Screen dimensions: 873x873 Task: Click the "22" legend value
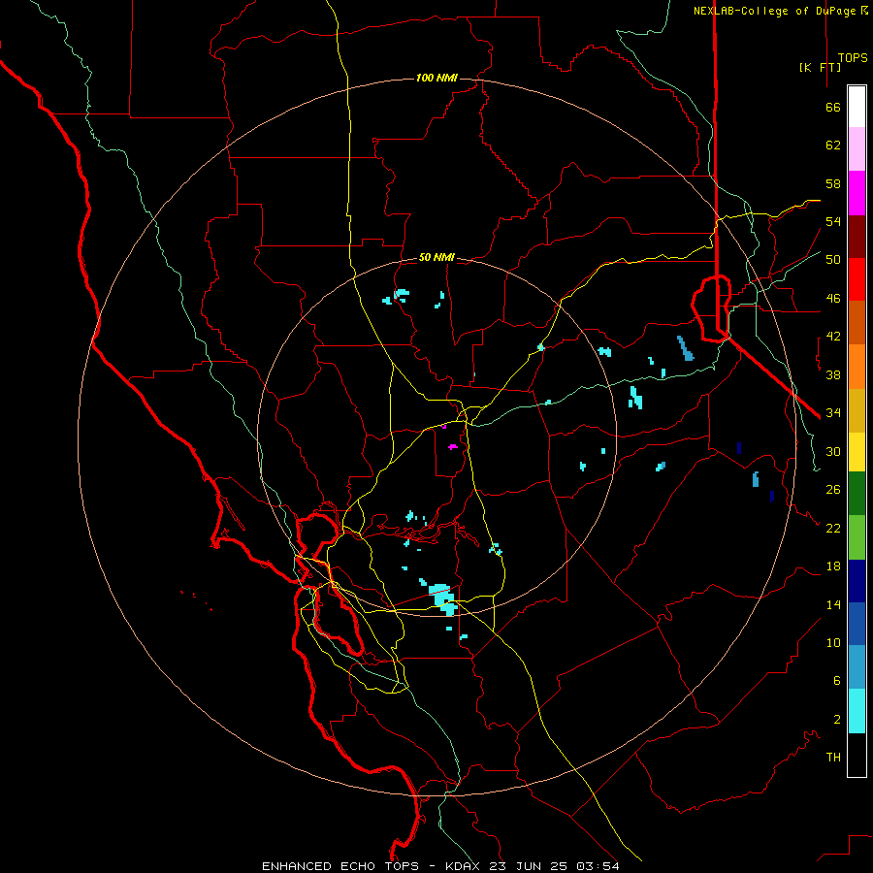(x=833, y=529)
